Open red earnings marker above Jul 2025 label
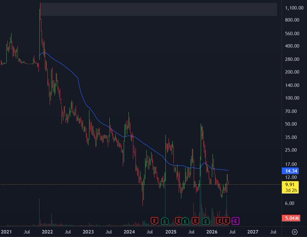This screenshot has width=307, height=237. click(195, 221)
